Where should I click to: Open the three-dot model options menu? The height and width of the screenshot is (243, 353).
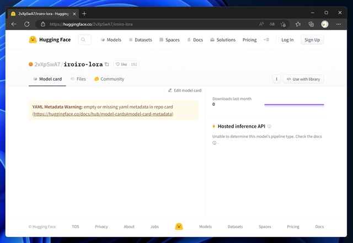(x=276, y=79)
